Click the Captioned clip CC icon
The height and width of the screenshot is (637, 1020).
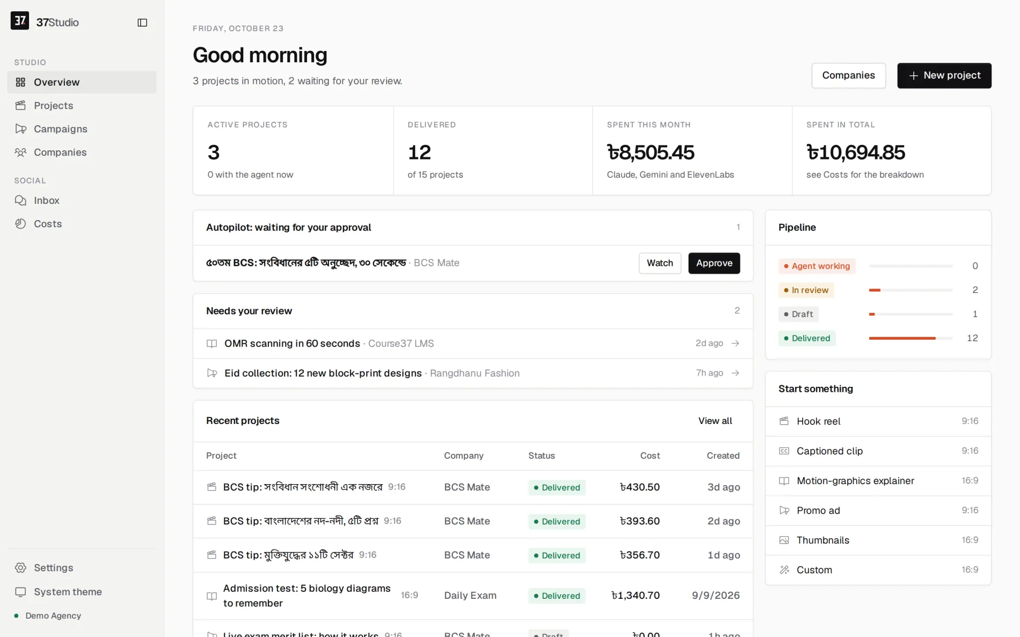784,451
